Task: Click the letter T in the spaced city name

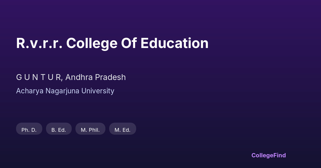Action: point(43,77)
